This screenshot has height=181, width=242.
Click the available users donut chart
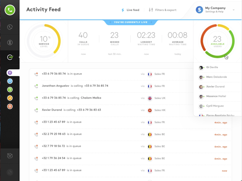click(x=217, y=41)
